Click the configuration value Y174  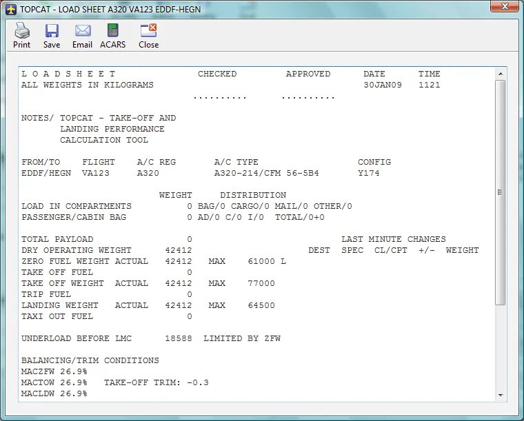tap(369, 173)
